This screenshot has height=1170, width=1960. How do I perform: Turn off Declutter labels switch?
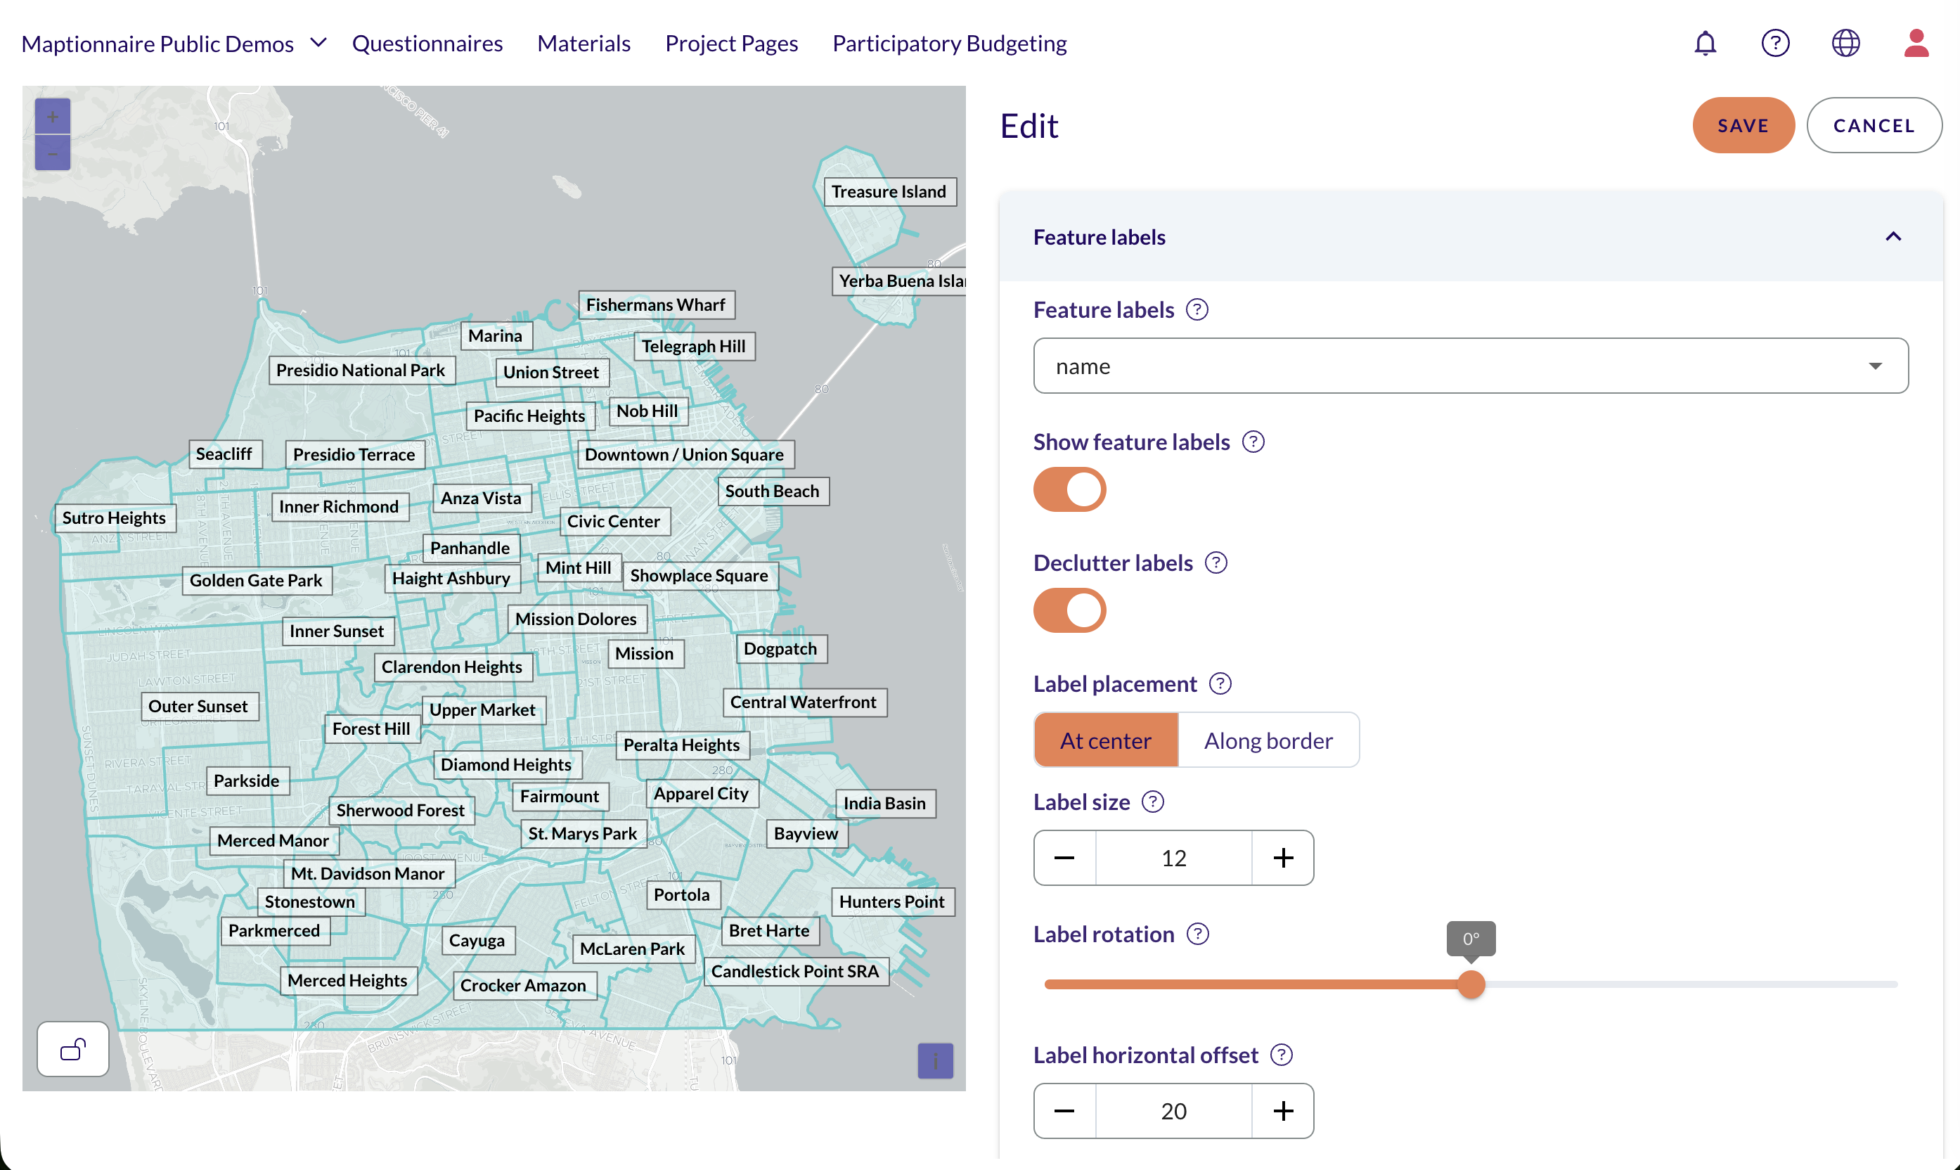point(1069,610)
